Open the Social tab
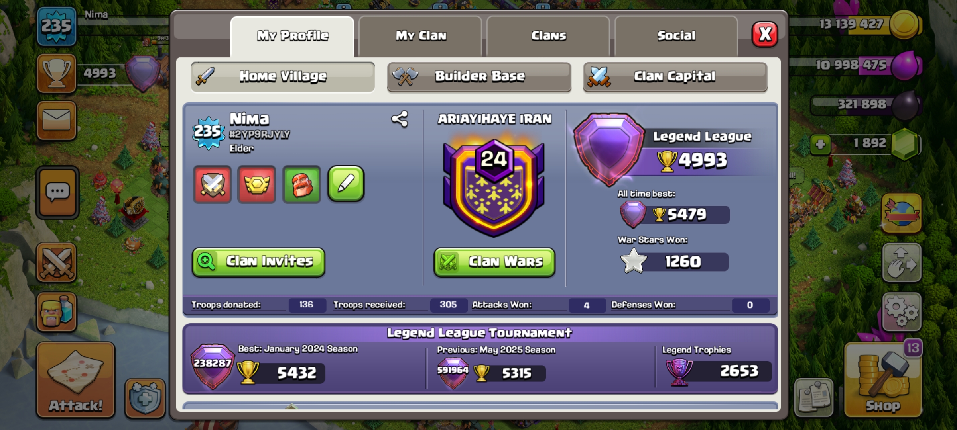The height and width of the screenshot is (430, 957). pos(676,36)
